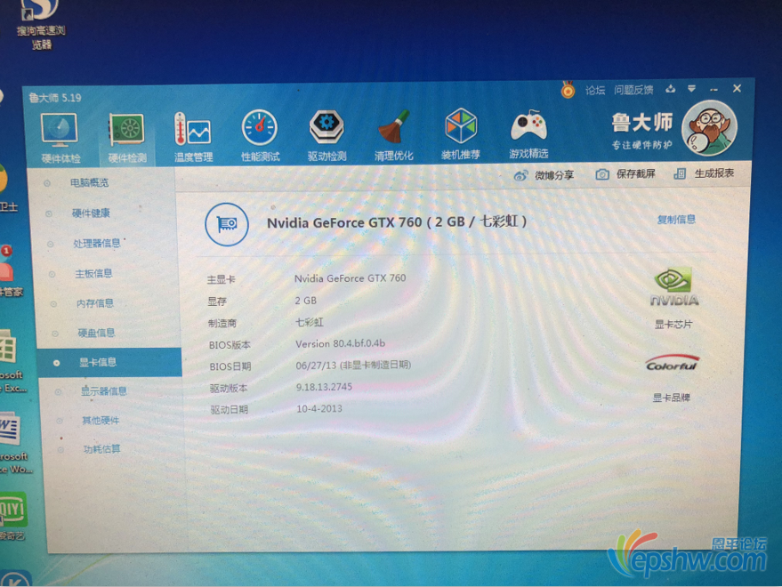Open the 论坛 forum link
The width and height of the screenshot is (782, 587).
point(595,90)
